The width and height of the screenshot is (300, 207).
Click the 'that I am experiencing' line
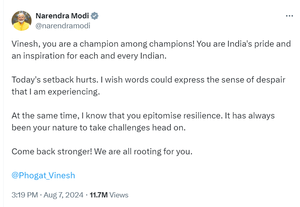coord(55,92)
